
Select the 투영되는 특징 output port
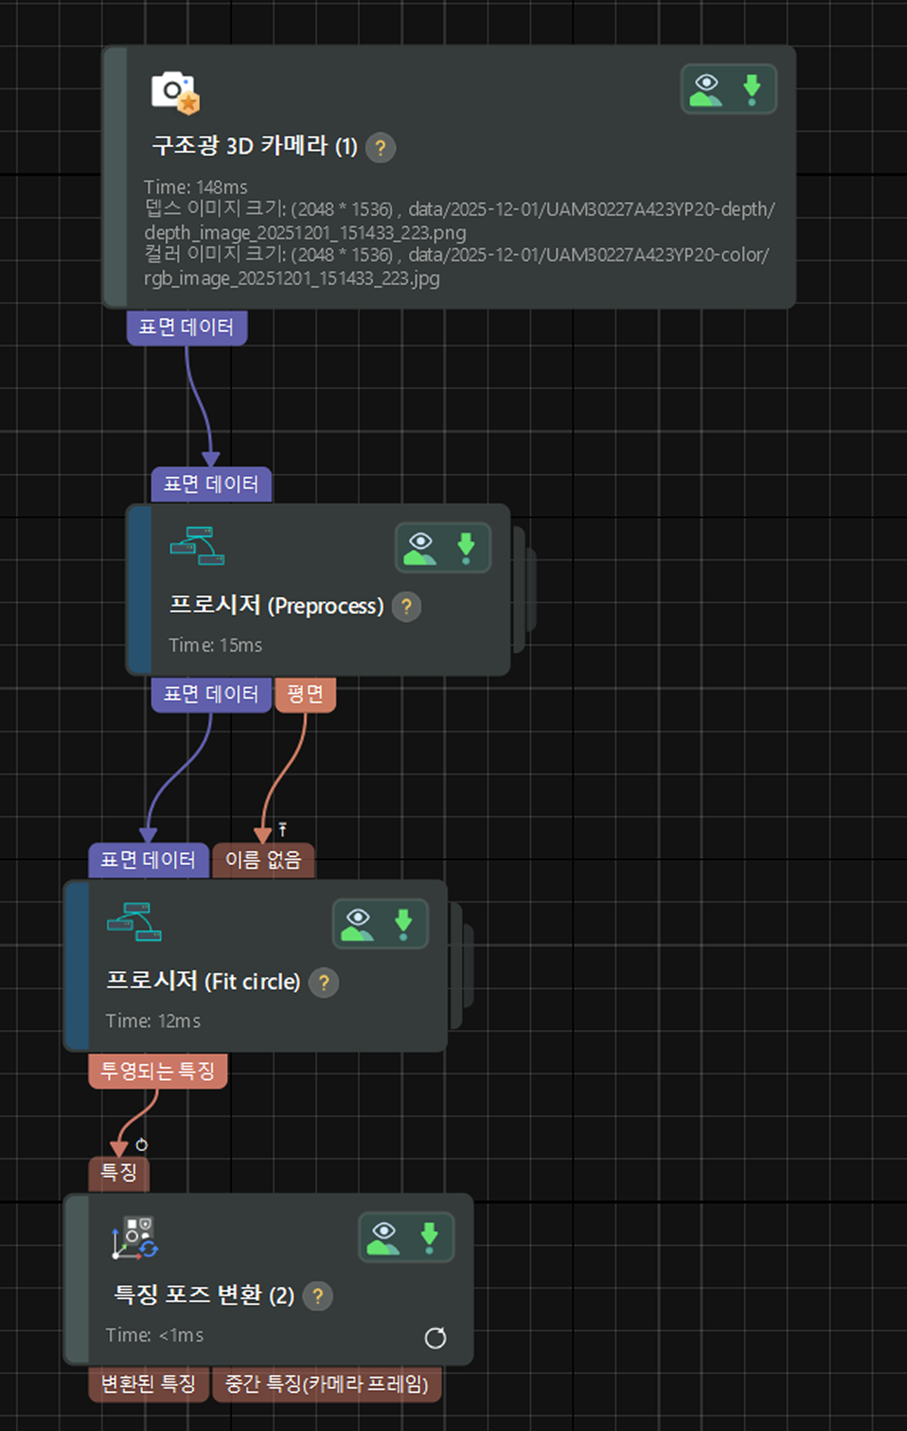point(157,1071)
